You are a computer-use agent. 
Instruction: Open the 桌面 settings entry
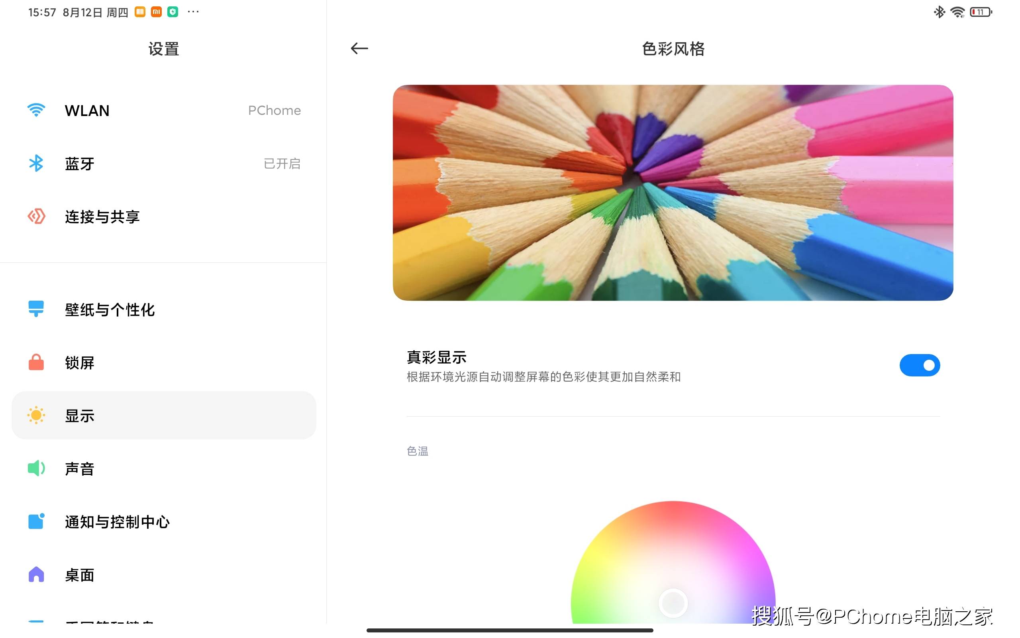click(x=163, y=575)
